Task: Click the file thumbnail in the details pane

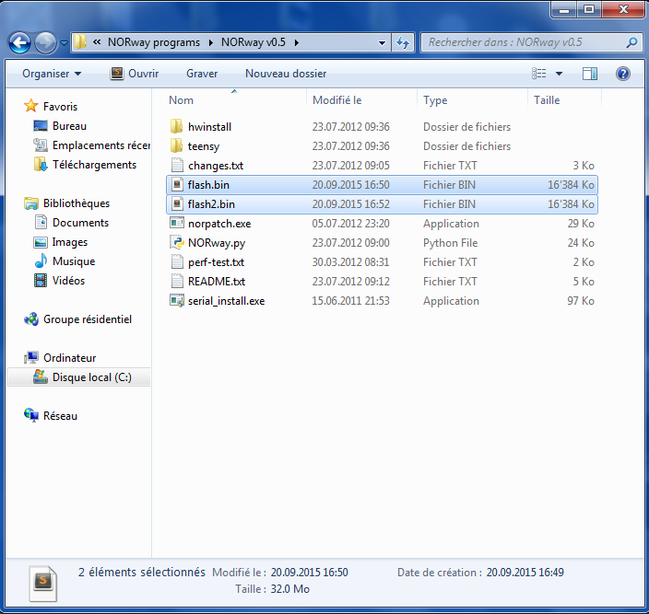Action: [x=42, y=584]
